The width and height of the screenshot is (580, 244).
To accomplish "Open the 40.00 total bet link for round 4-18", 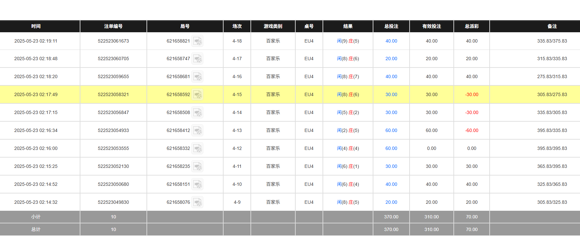I will 391,41.
